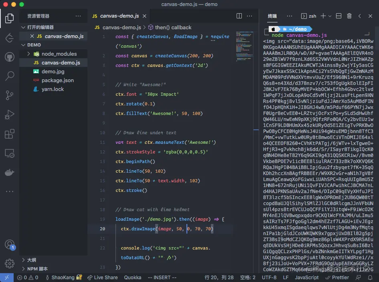The image size is (379, 282).
Task: Click line 20 column 28 position indicator
Action: coord(219,278)
